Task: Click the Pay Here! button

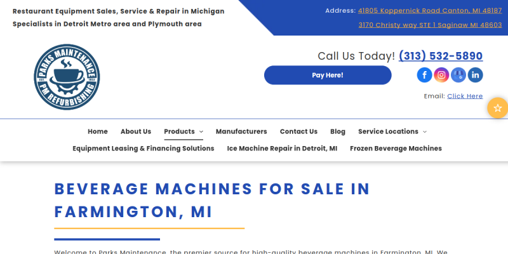Action: pyautogui.click(x=328, y=75)
